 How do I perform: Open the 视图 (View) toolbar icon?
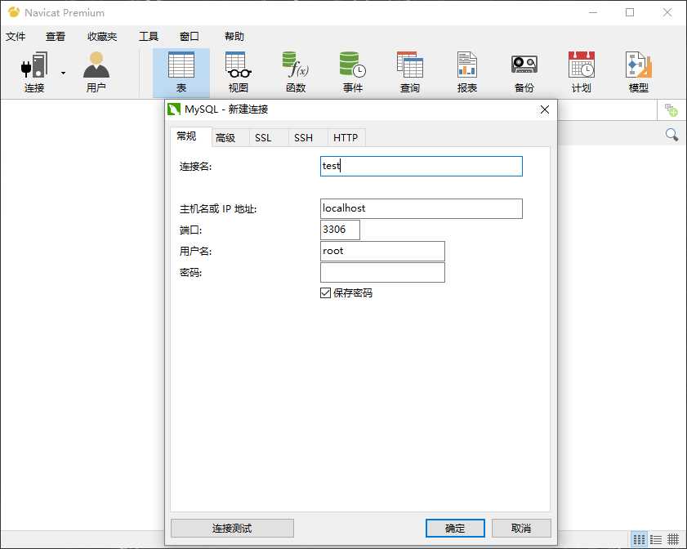click(x=239, y=72)
